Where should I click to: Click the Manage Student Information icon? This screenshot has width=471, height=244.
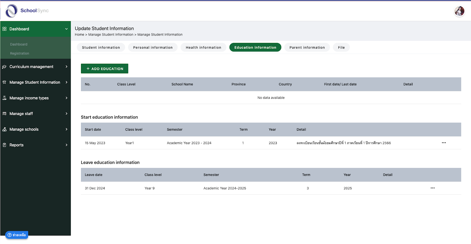click(x=4, y=82)
